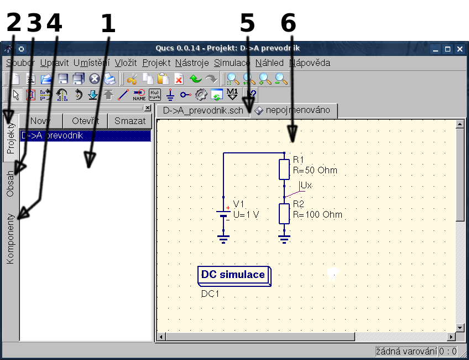Click the Zoom out magnifier icon
The width and height of the screenshot is (469, 360).
click(x=282, y=79)
